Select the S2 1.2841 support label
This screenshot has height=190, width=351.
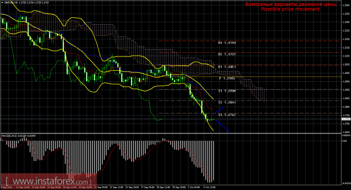pos(227,102)
